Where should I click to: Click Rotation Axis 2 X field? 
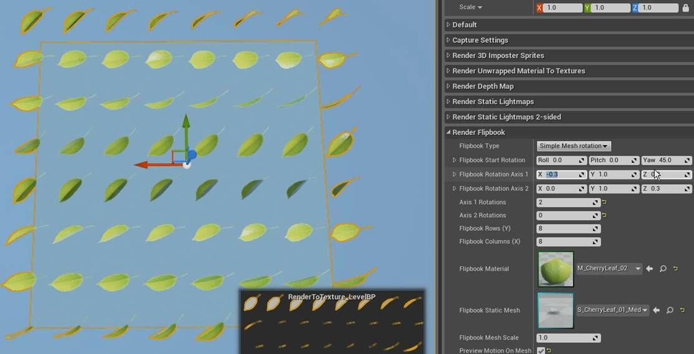562,189
